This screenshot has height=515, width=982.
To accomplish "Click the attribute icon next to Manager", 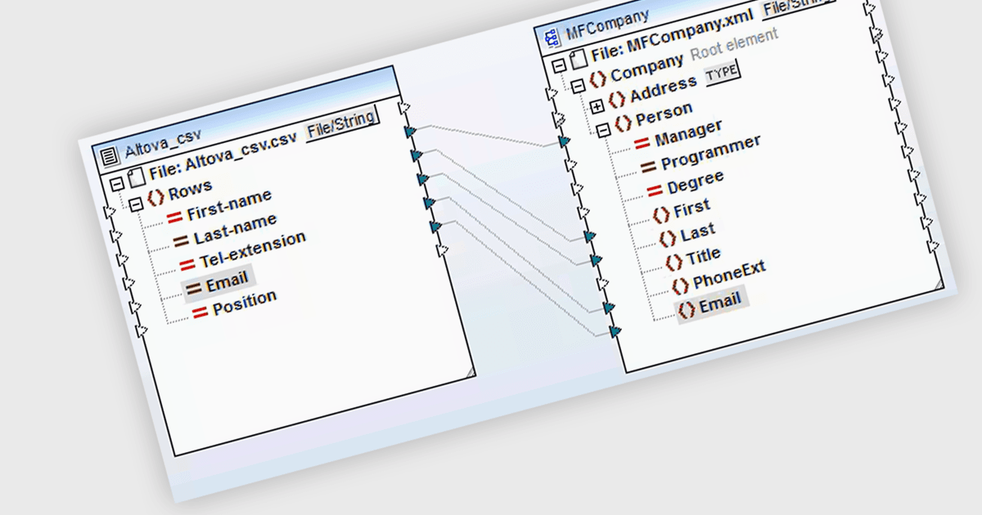I will point(642,145).
